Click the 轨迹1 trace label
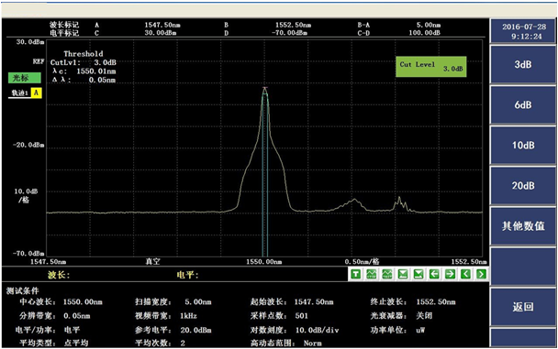This screenshot has height=349, width=558. tap(19, 93)
